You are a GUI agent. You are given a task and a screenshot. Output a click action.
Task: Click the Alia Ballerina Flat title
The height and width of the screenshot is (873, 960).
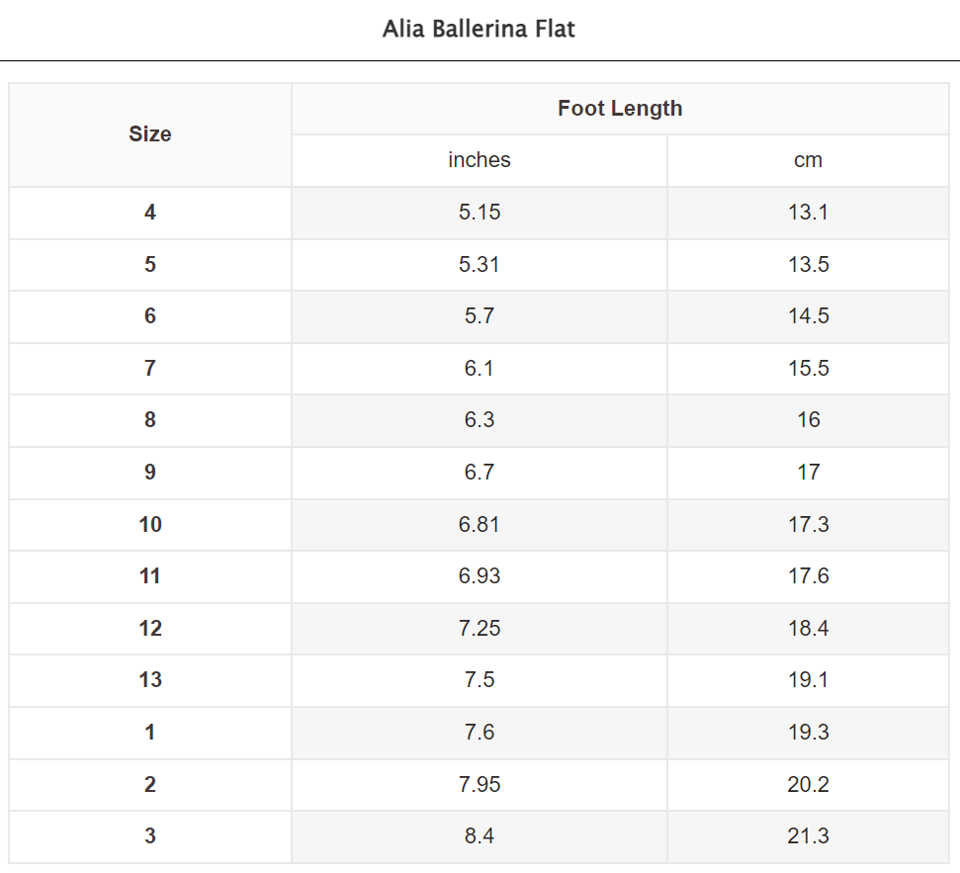[x=479, y=30]
